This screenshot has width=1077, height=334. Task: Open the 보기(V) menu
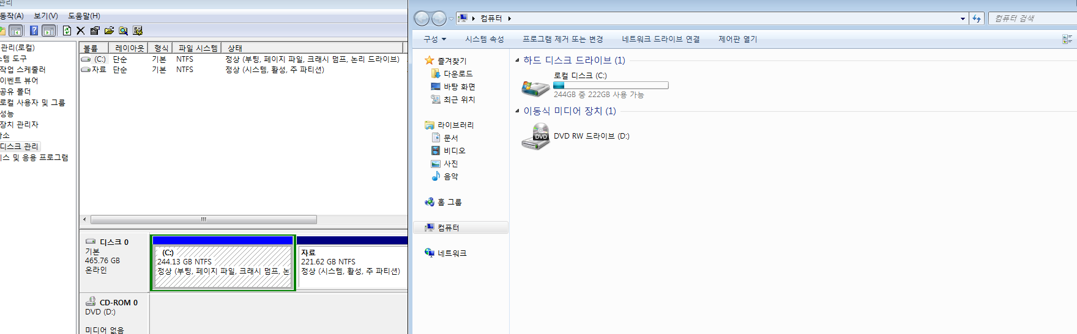tap(46, 16)
